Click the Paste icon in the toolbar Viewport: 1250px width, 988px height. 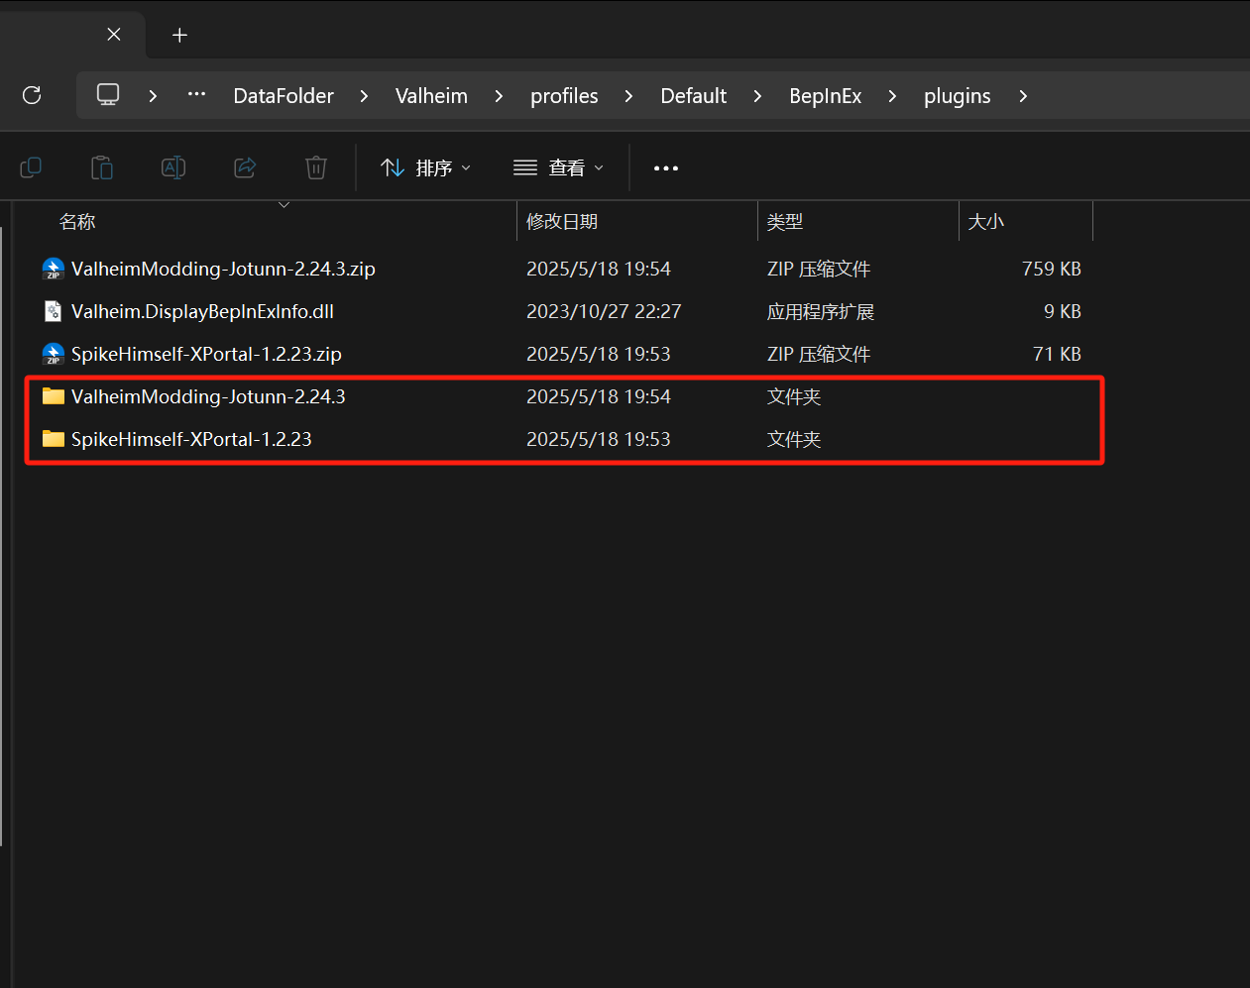tap(102, 167)
